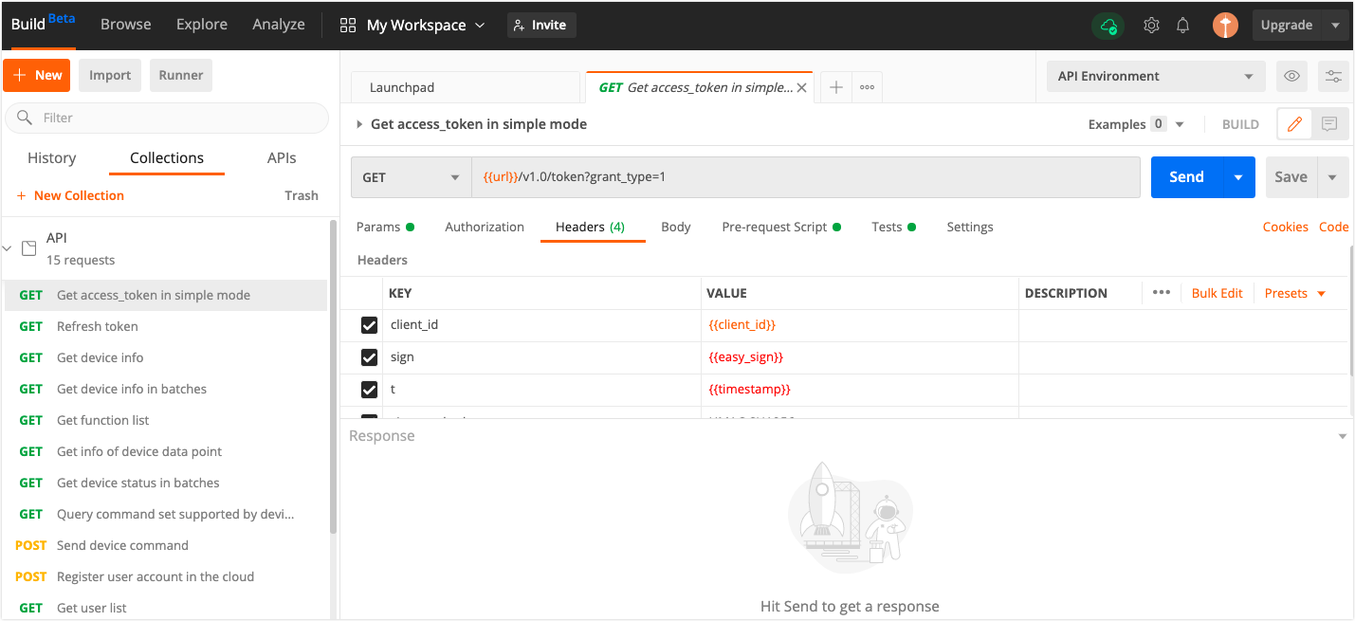Switch to the Launchpad tab

(465, 87)
